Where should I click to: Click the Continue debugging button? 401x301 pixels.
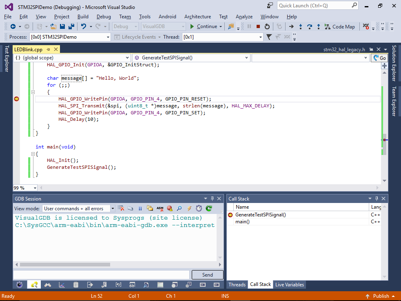pos(204,26)
